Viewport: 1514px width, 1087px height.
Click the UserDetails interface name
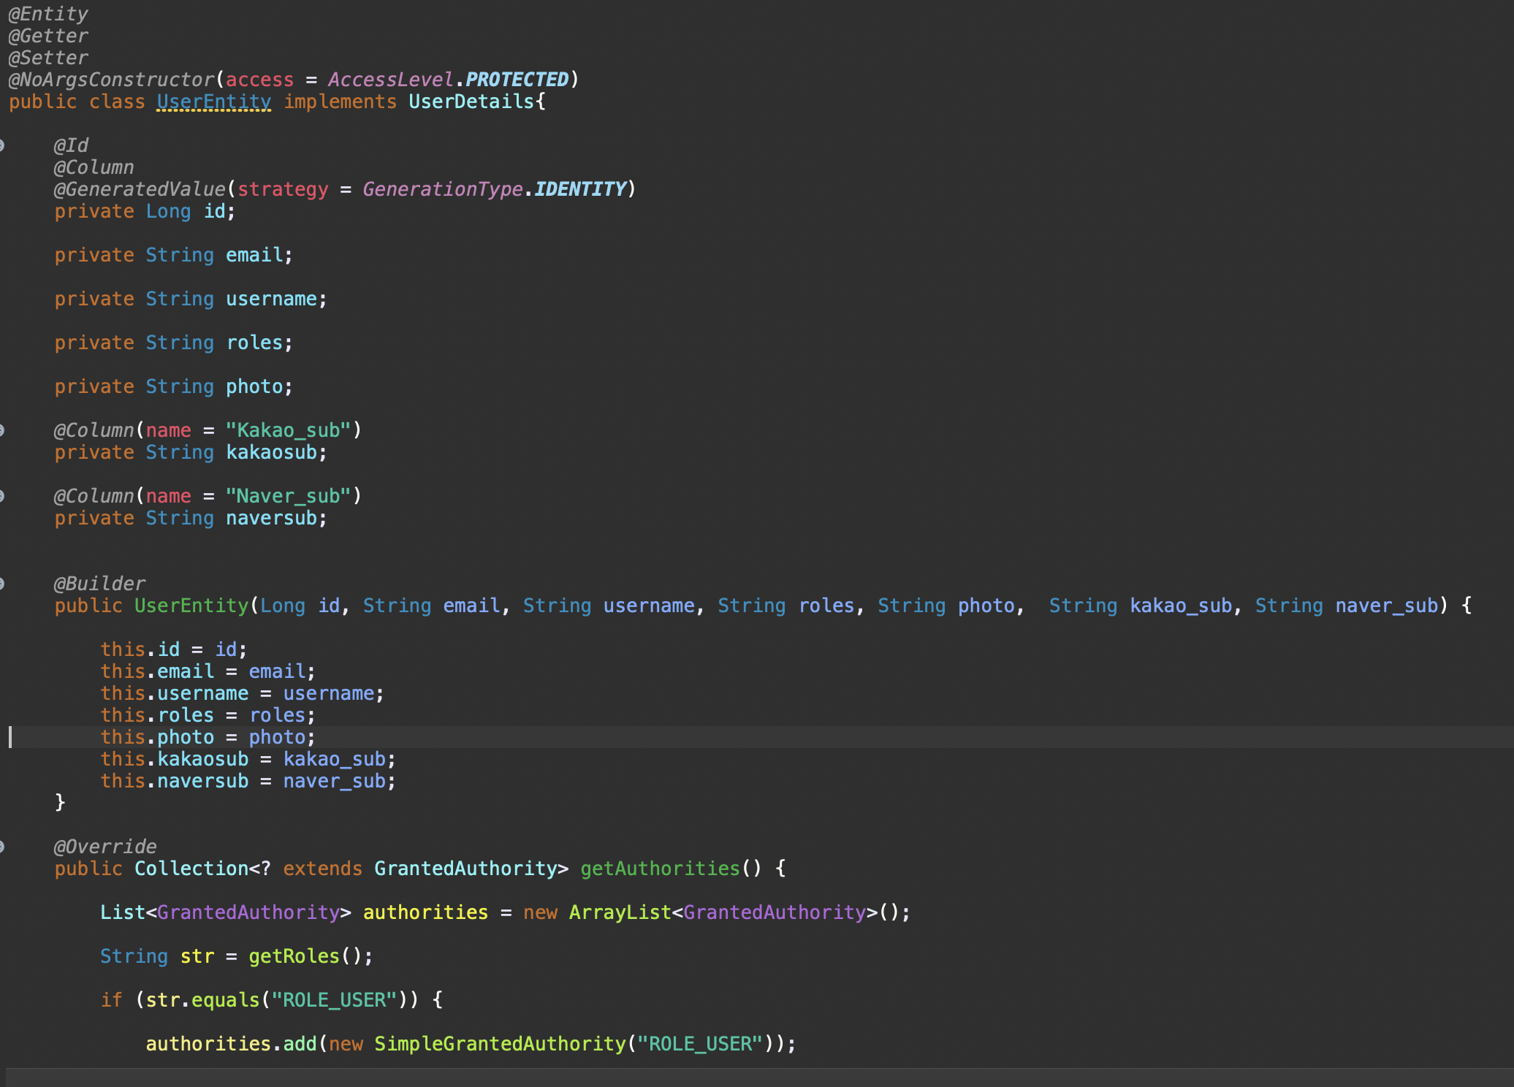[x=471, y=102]
